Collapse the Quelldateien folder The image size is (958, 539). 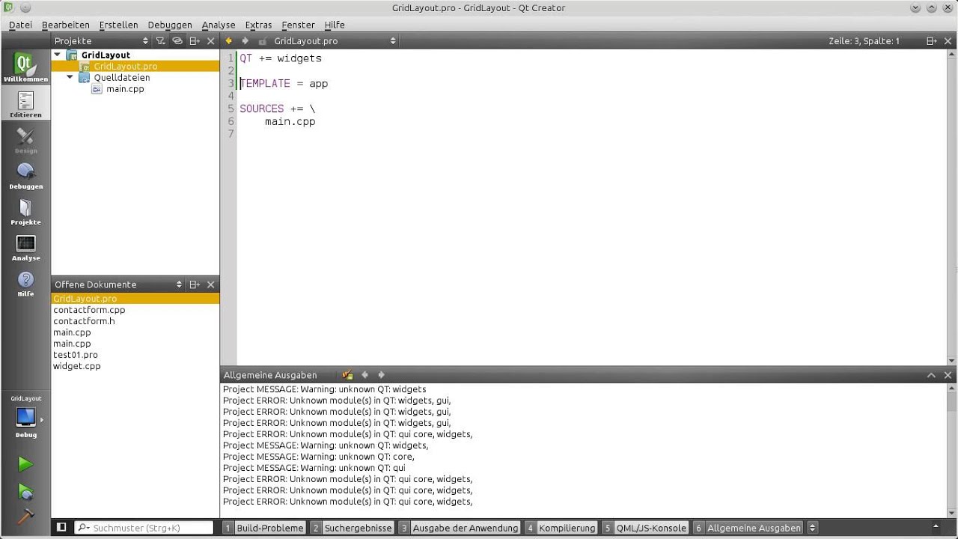[70, 77]
